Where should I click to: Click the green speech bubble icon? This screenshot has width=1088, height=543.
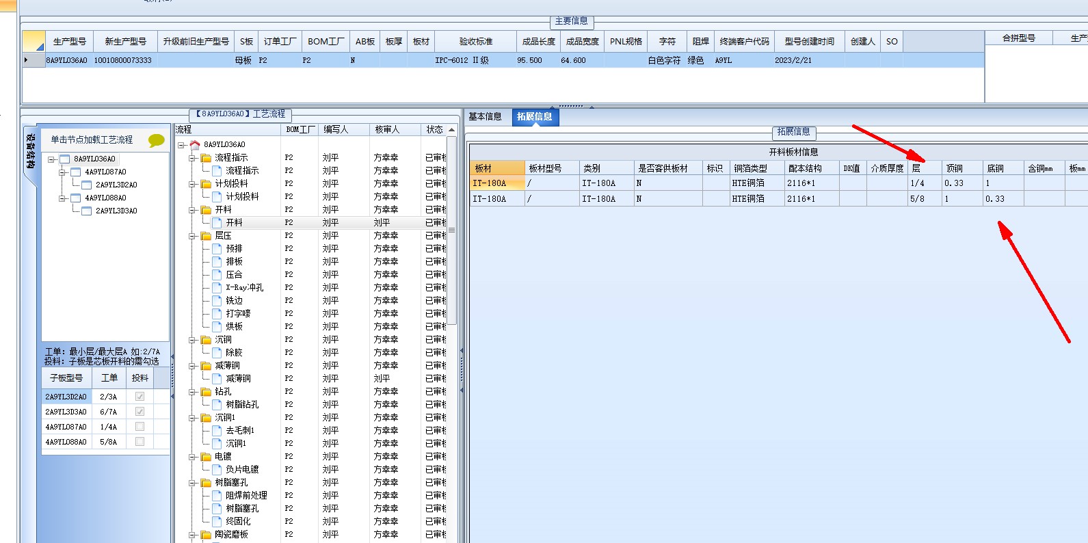tap(157, 140)
